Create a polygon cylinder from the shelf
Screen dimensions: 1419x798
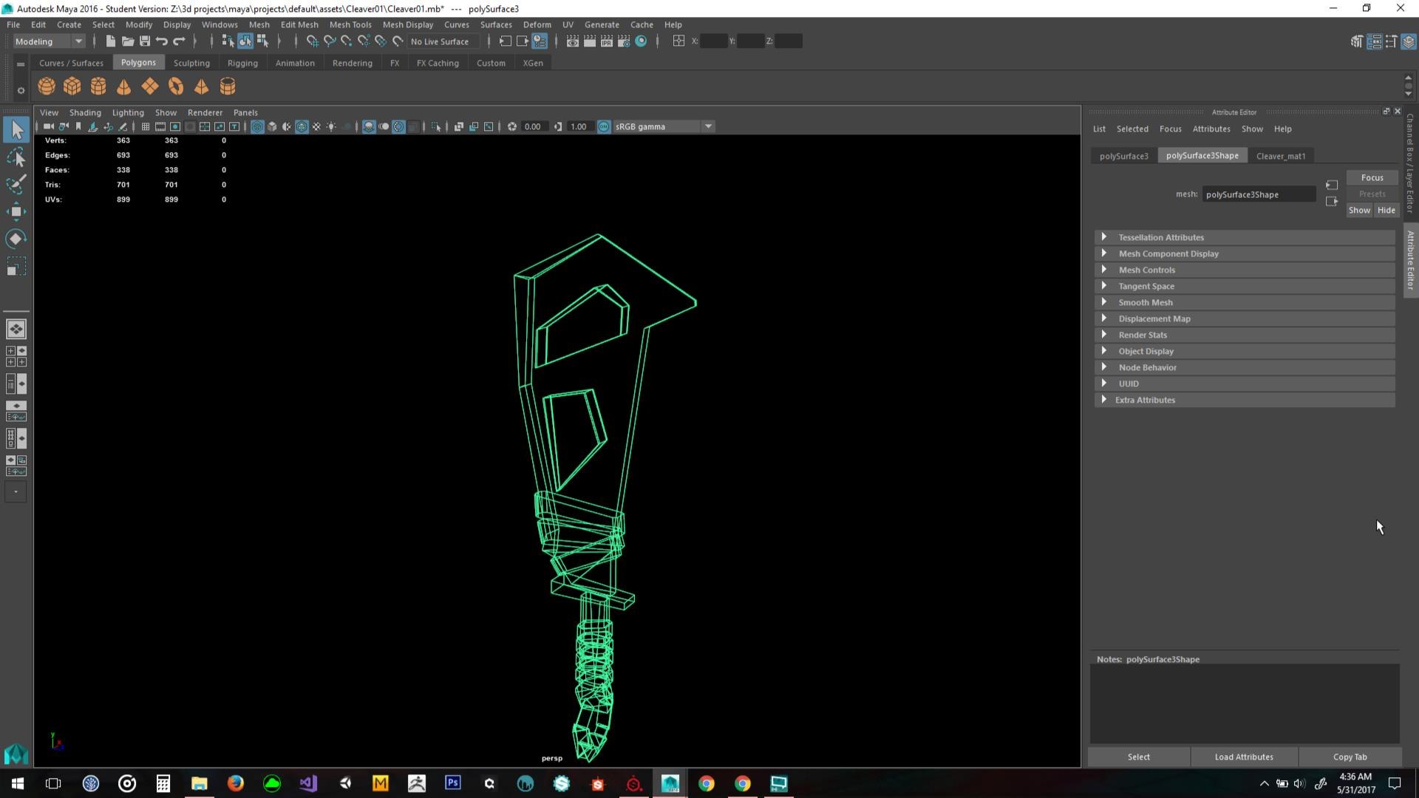[x=98, y=86]
